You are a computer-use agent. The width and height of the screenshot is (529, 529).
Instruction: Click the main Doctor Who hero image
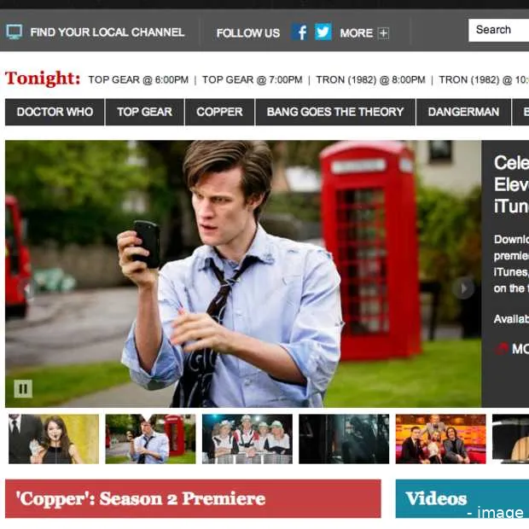(x=243, y=274)
